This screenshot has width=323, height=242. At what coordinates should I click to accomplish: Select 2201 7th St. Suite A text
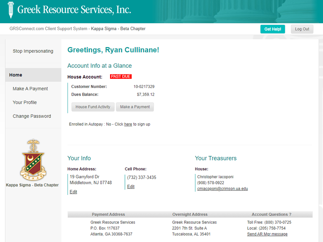[x=189, y=228]
